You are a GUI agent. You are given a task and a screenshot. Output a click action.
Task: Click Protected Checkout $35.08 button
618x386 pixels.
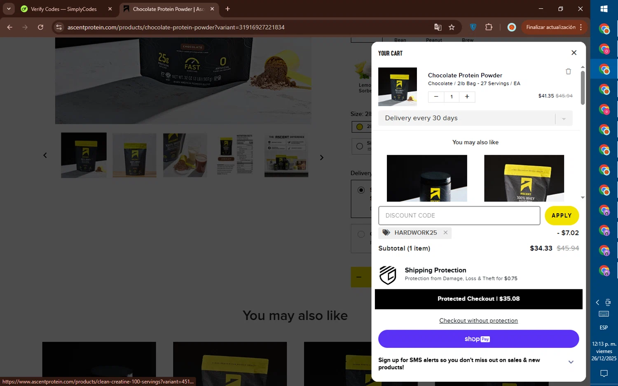tap(478, 299)
